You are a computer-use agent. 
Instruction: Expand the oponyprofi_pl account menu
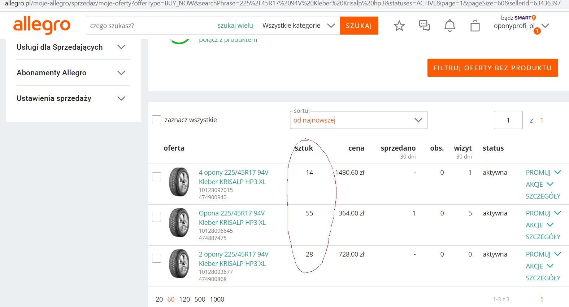click(x=545, y=26)
